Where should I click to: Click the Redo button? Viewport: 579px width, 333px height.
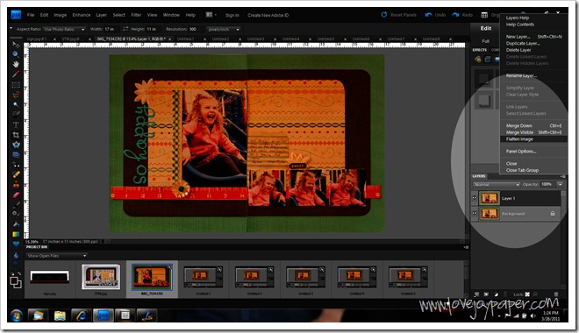(x=462, y=15)
